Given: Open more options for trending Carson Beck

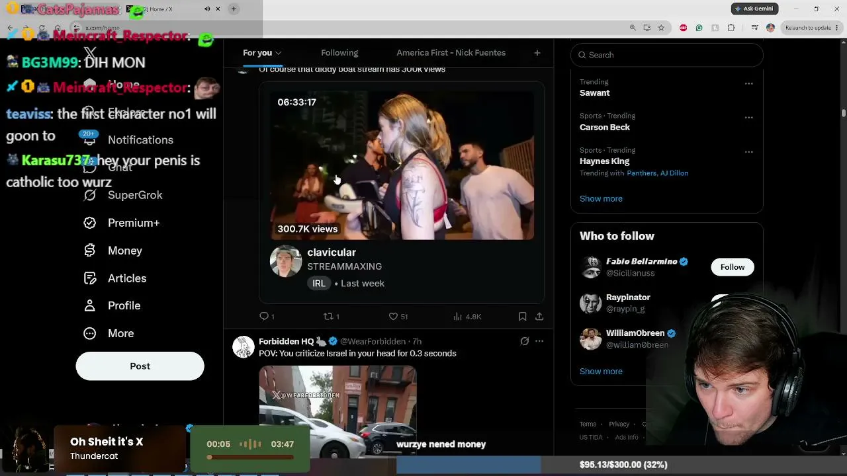Looking at the screenshot, I should tap(748, 117).
